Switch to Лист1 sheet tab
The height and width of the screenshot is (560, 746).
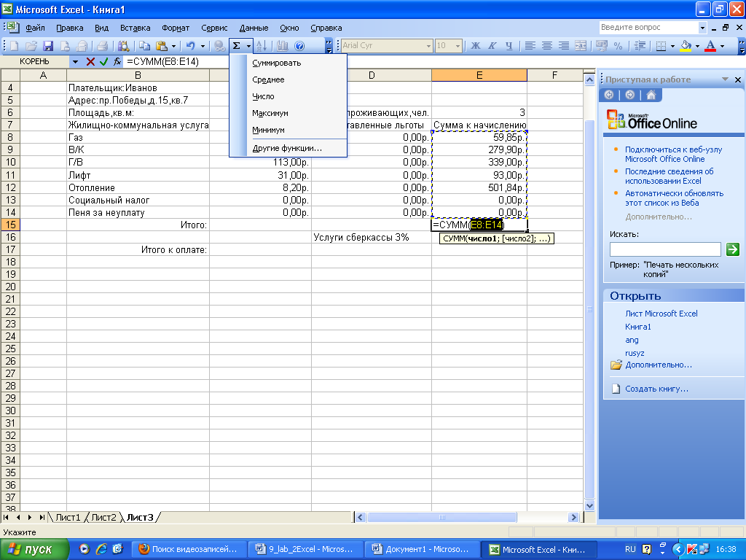68,517
